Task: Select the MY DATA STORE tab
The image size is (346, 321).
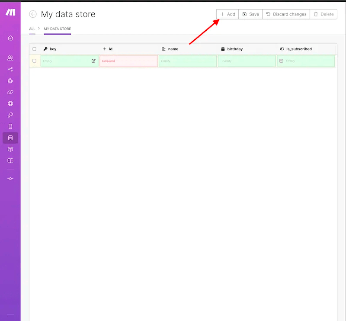Action: click(x=57, y=29)
